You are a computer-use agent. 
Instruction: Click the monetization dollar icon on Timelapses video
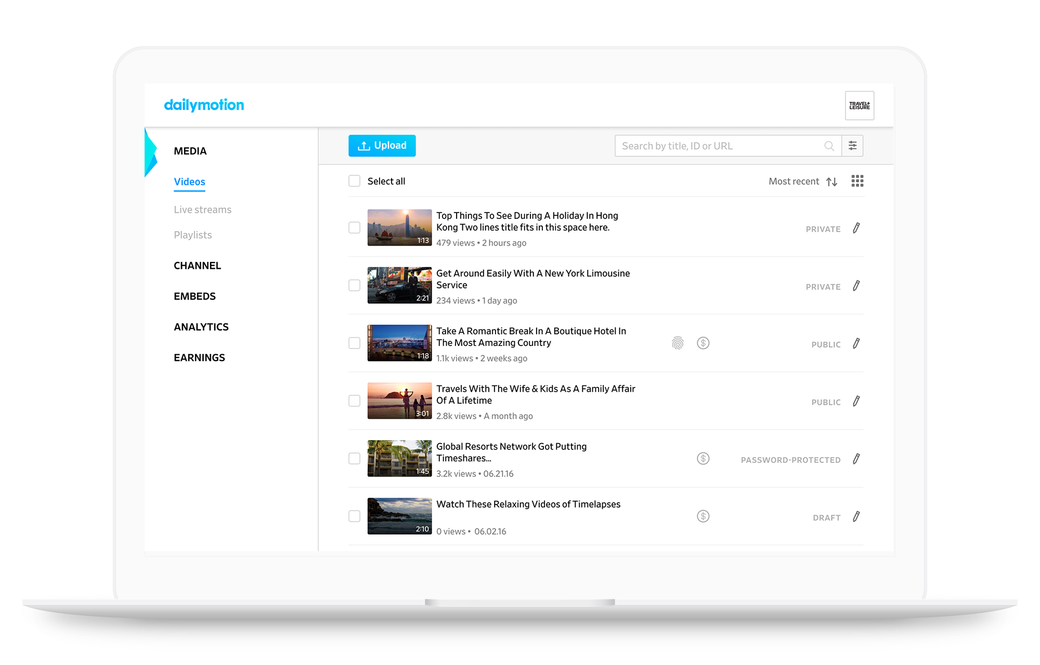[x=703, y=516]
